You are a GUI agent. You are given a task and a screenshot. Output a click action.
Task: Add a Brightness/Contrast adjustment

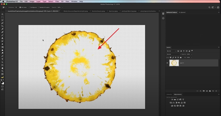[172, 100]
